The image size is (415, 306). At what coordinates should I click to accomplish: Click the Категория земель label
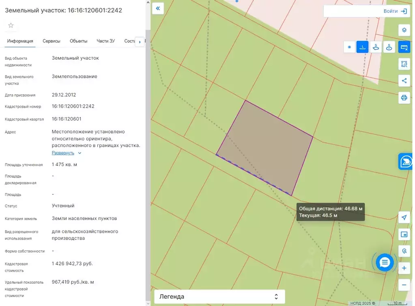(21, 219)
